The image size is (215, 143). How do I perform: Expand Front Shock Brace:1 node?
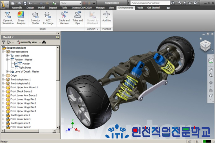click(x=3, y=91)
